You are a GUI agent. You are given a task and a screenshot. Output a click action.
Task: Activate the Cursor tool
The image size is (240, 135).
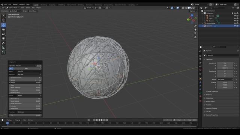tap(3, 20)
